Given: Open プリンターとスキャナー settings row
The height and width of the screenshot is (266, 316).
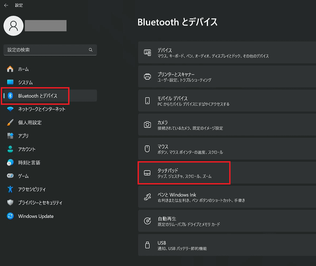Looking at the screenshot, I should (x=227, y=77).
